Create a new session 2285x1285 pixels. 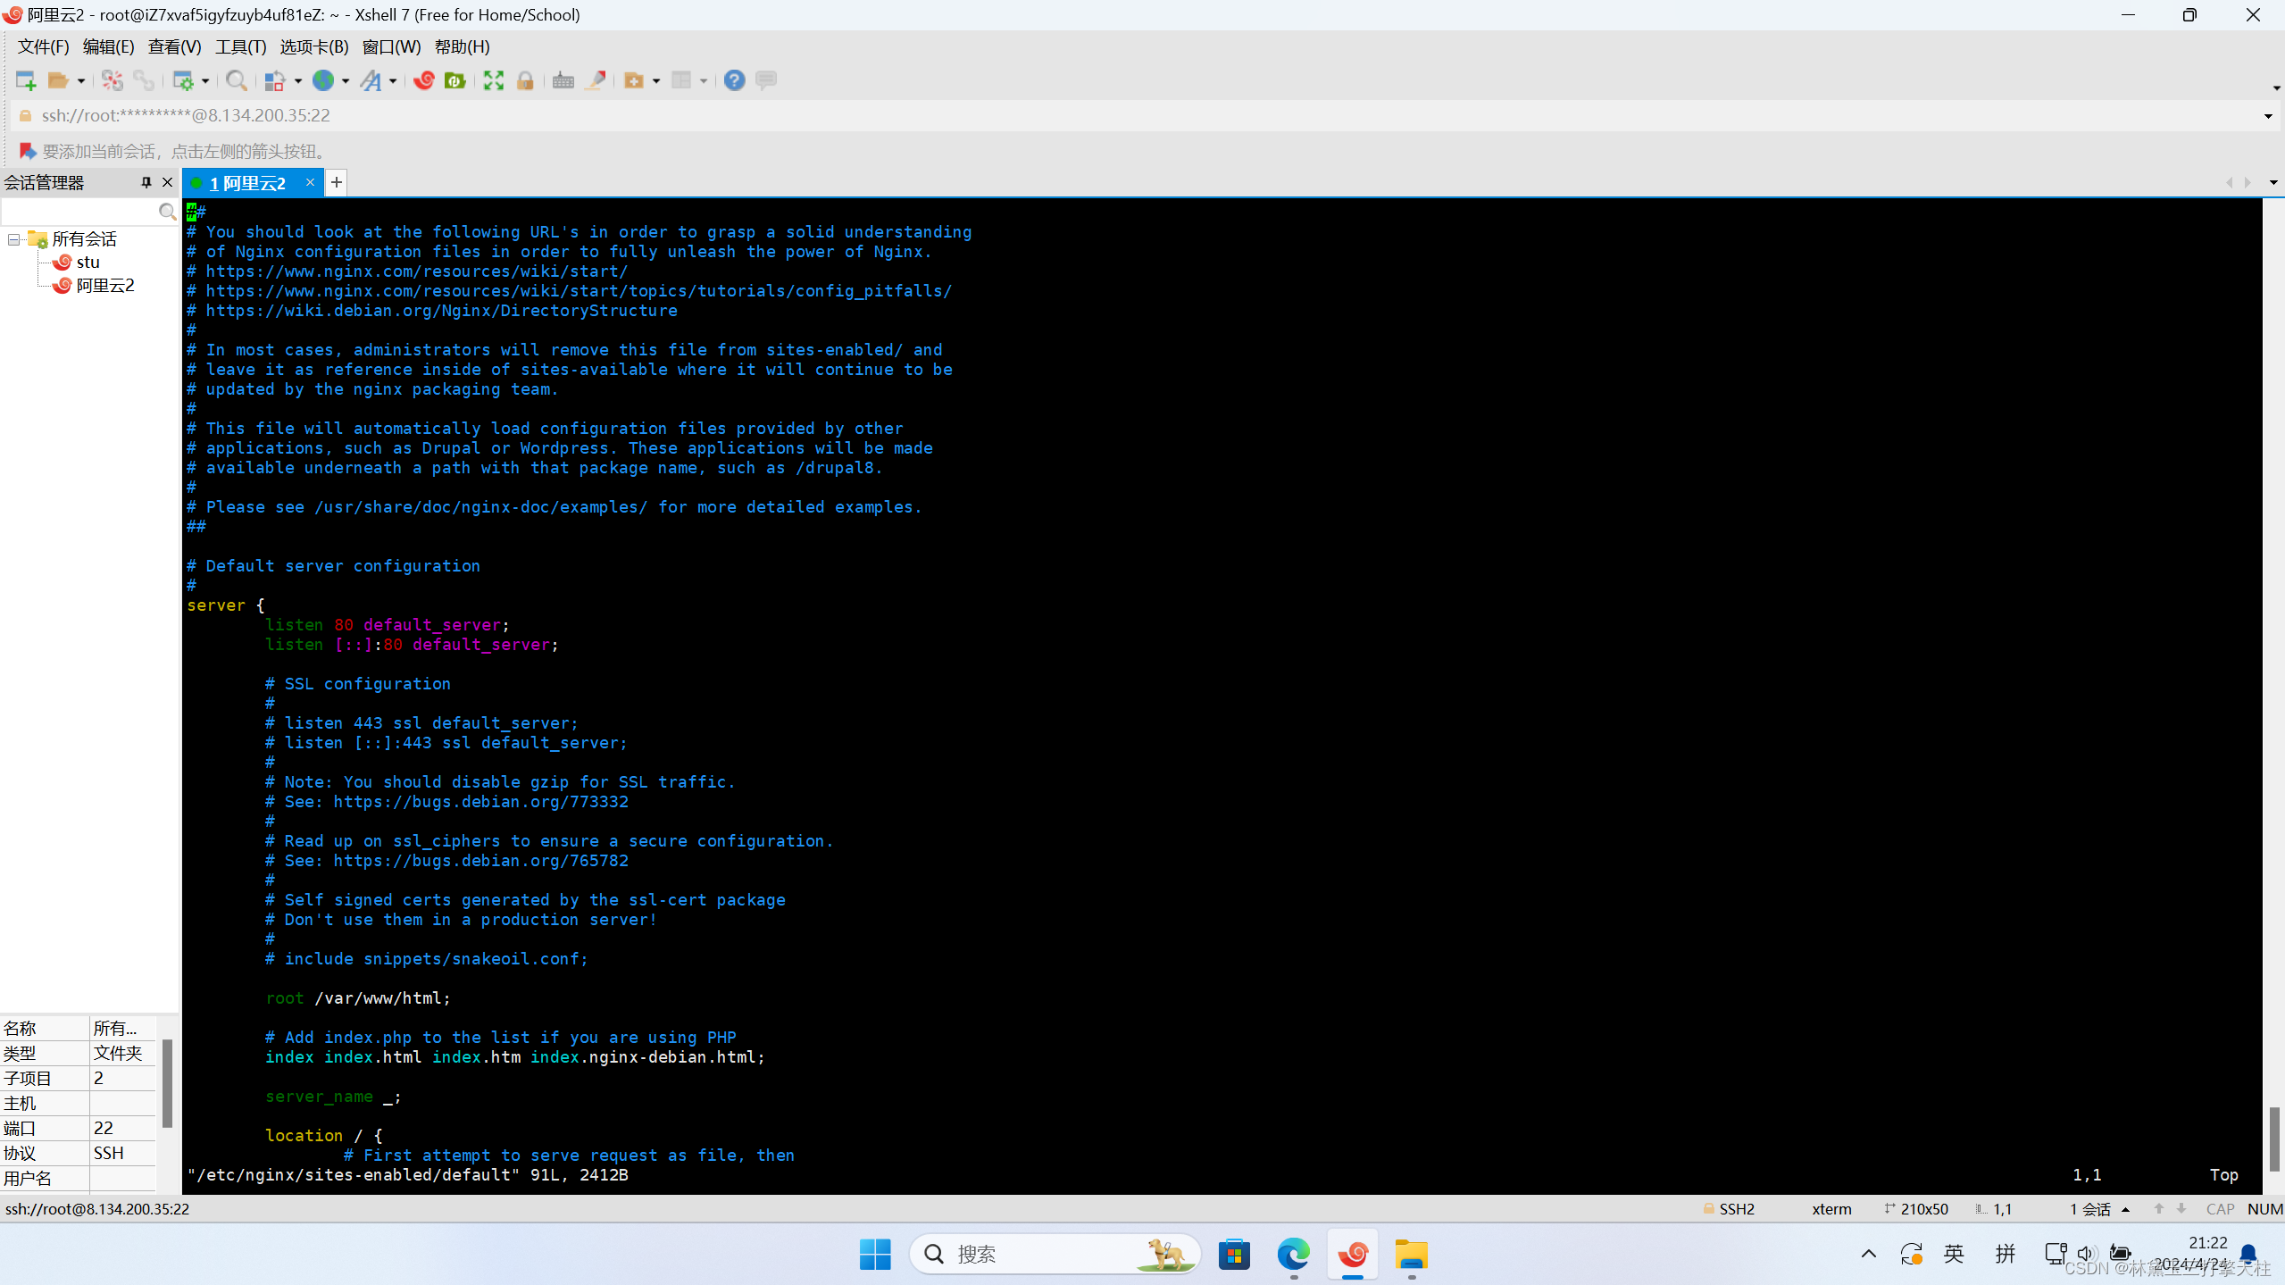(x=25, y=80)
